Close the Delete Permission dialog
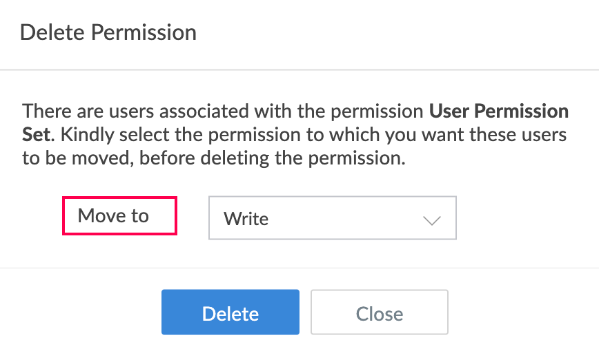This screenshot has height=351, width=599. point(380,312)
